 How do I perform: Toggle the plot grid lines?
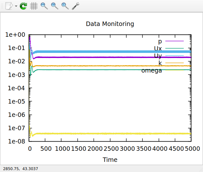pos(34,6)
